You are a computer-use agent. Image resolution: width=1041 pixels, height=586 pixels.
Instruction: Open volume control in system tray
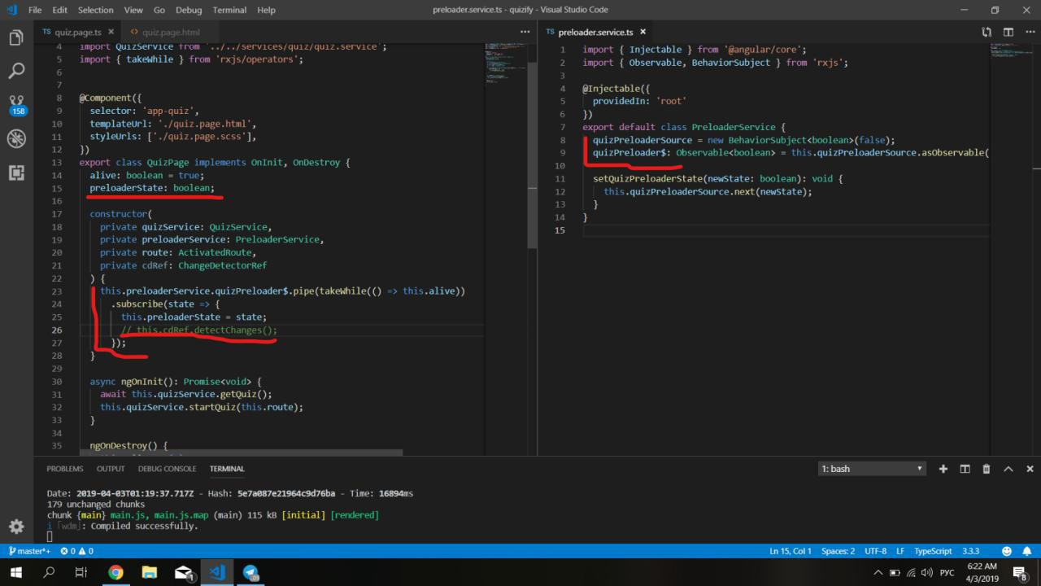coord(927,573)
